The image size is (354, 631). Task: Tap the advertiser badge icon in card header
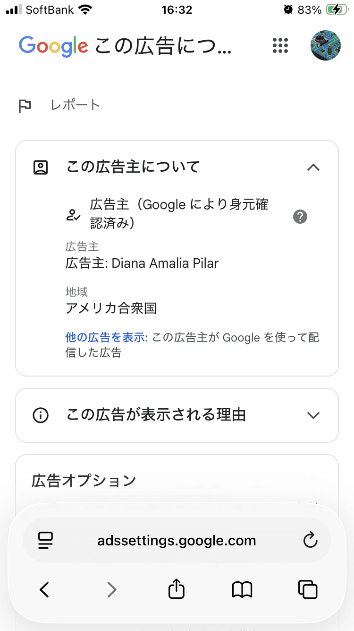click(41, 167)
